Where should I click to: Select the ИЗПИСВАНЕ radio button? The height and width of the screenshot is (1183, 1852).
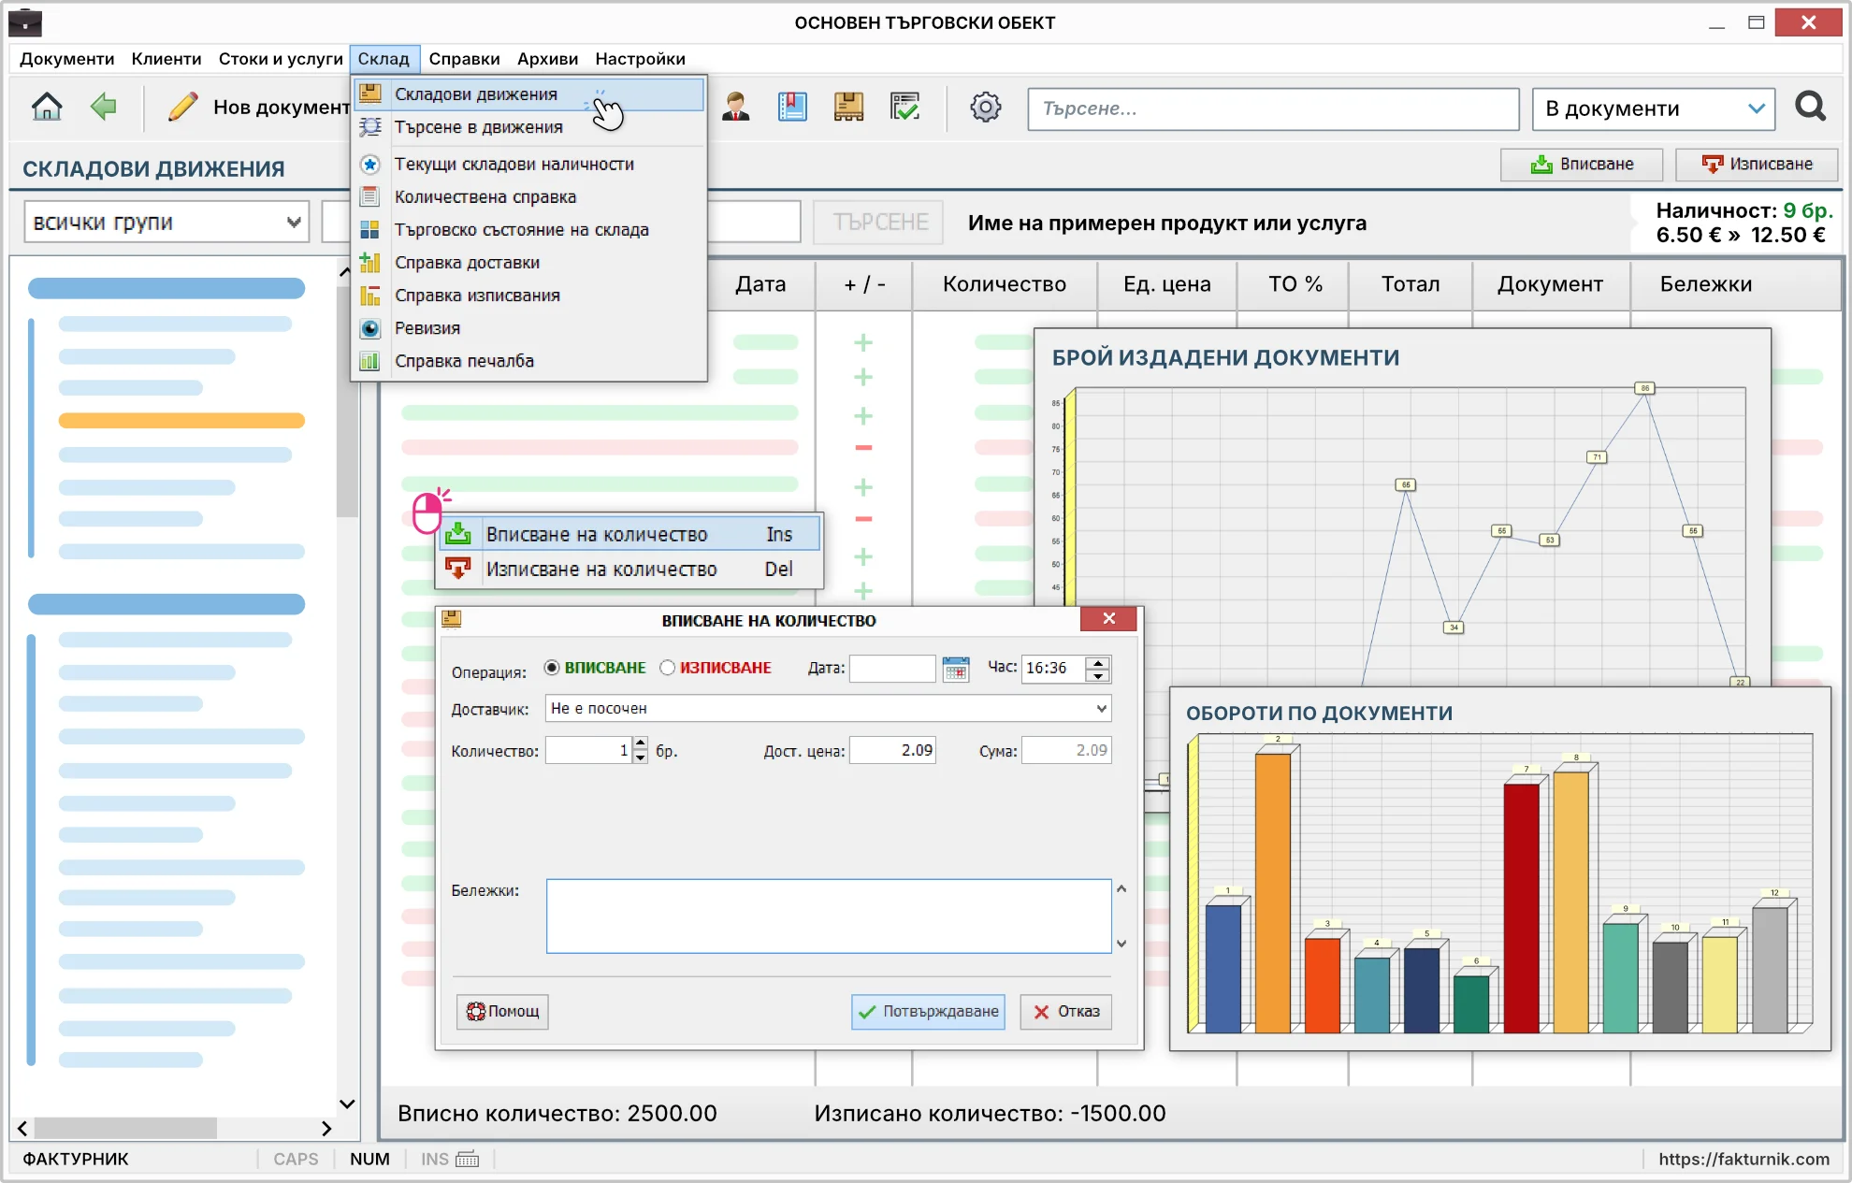point(667,668)
